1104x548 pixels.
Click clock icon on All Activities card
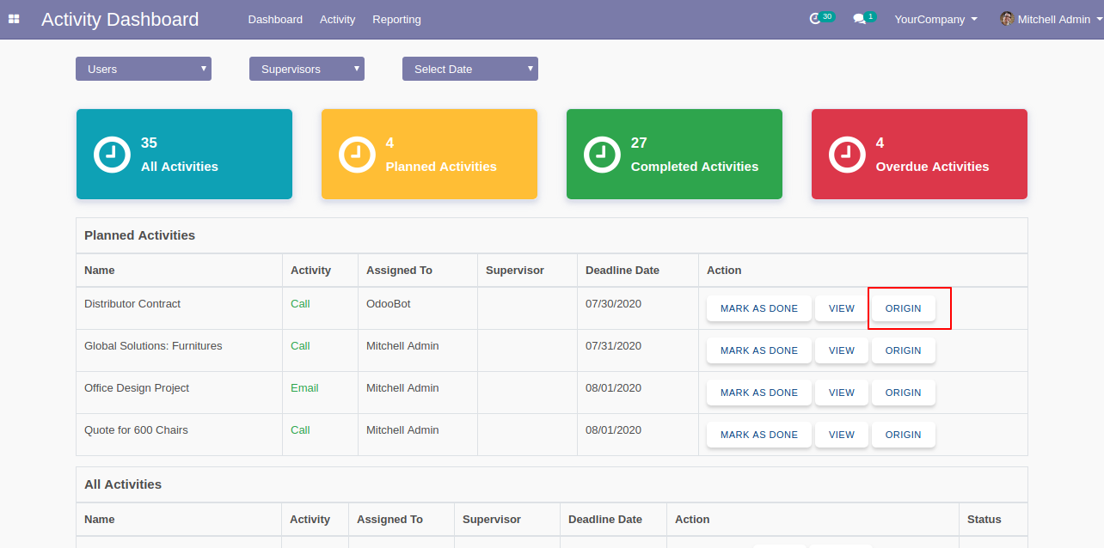(111, 155)
